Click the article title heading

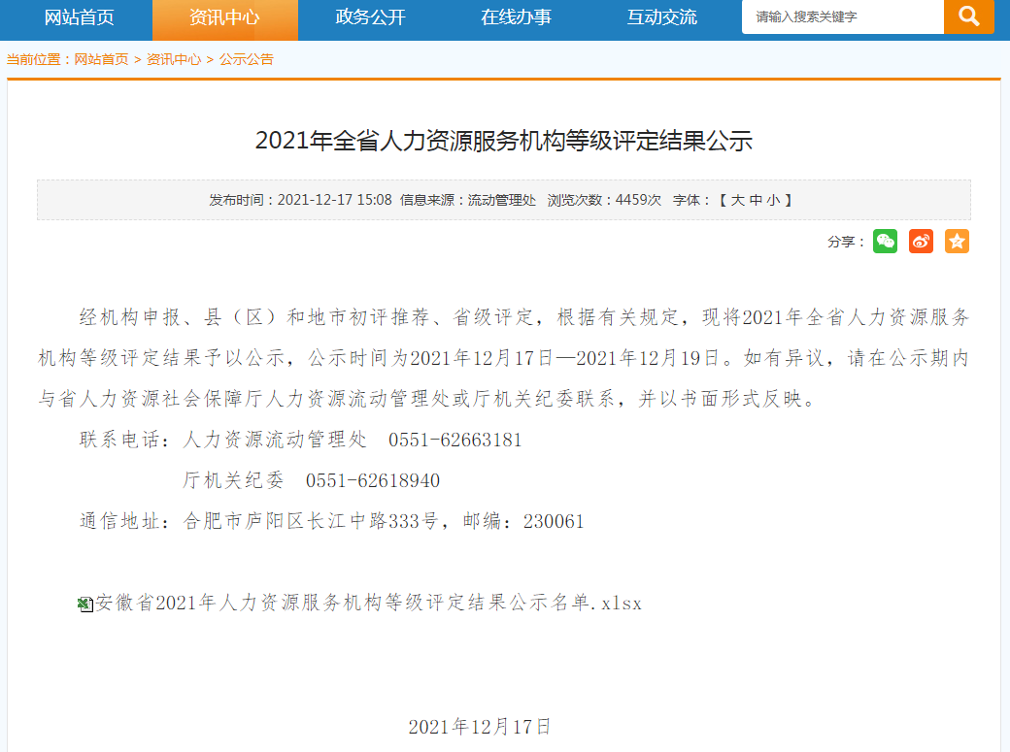pyautogui.click(x=504, y=141)
